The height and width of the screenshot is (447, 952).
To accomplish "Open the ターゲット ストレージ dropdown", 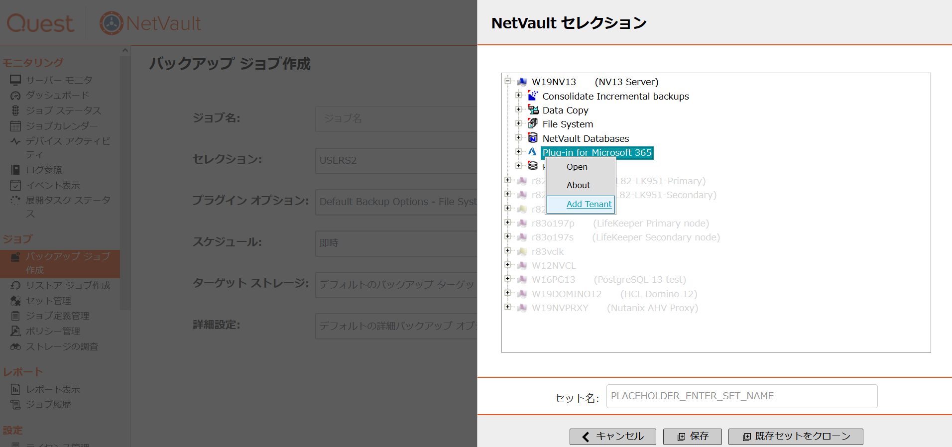I will (396, 284).
